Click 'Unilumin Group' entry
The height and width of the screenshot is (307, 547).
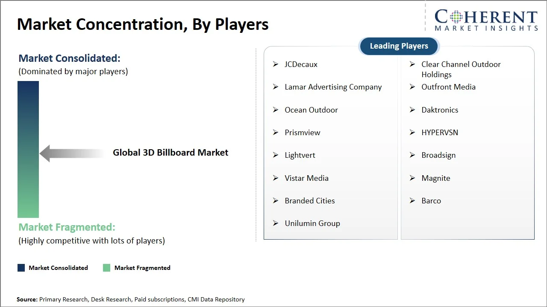312,223
